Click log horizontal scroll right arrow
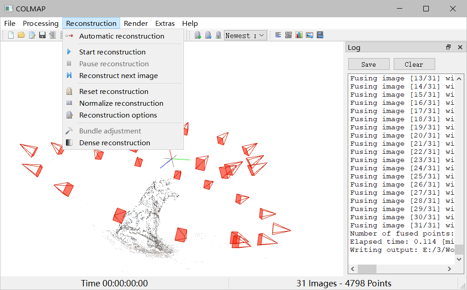467x290 pixels. pyautogui.click(x=449, y=269)
